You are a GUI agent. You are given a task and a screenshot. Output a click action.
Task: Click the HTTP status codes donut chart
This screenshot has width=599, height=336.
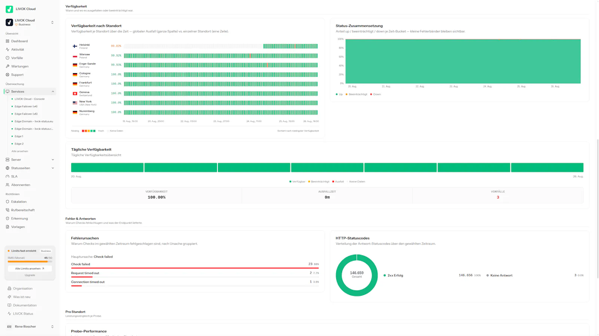(357, 275)
